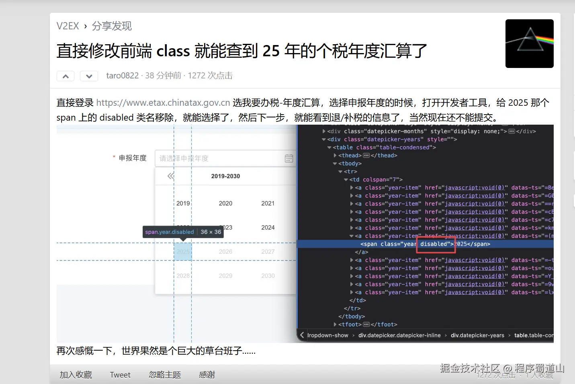Click the left scroll arrow in the DevTools breadcrumb
The height and width of the screenshot is (384, 575).
point(301,335)
